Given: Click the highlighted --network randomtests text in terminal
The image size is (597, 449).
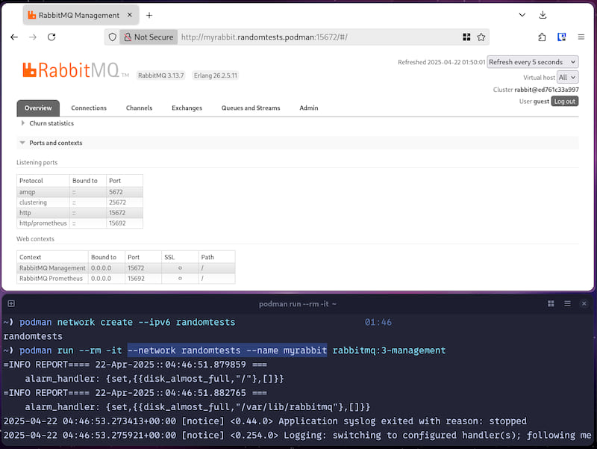Looking at the screenshot, I should (x=184, y=350).
